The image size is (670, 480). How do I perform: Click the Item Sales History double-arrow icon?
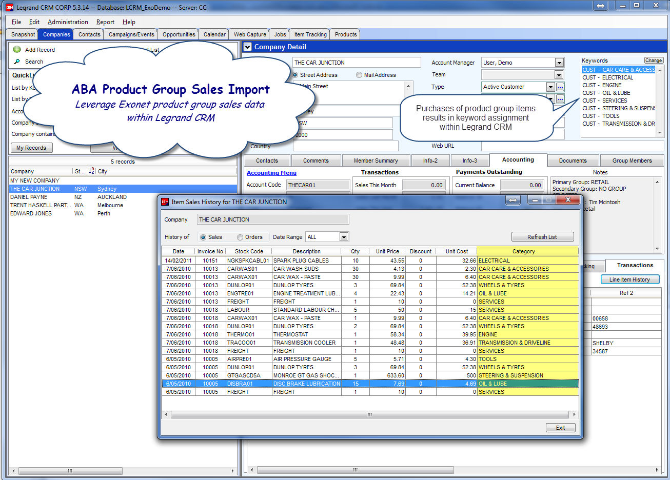(x=513, y=200)
